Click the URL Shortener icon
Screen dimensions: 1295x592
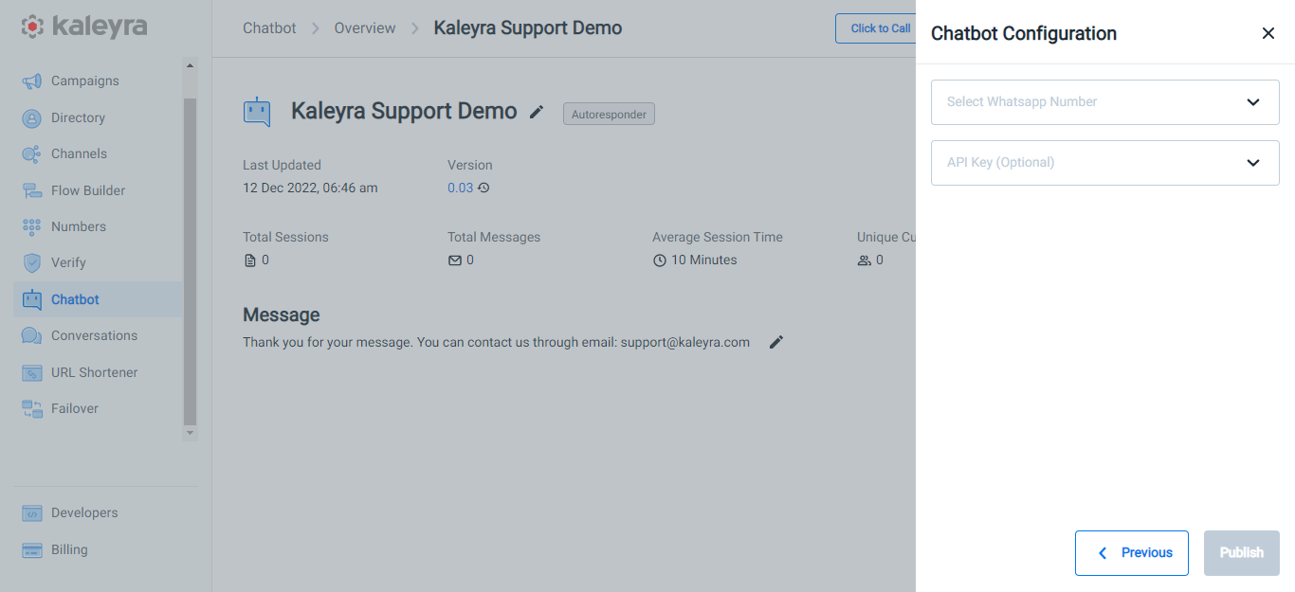click(x=32, y=373)
